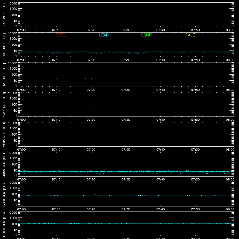Click the 07:30 time label below 245 MHz plot
The image size is (239, 239).
[x=126, y=30]
